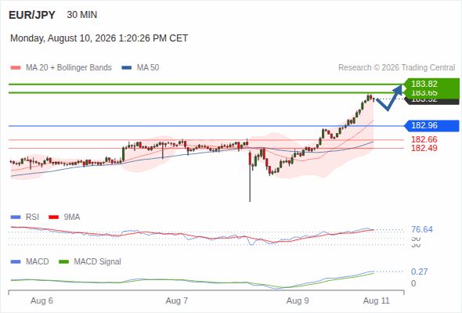Click the MACD value 0.27
This screenshot has width=462, height=313.
(x=419, y=272)
